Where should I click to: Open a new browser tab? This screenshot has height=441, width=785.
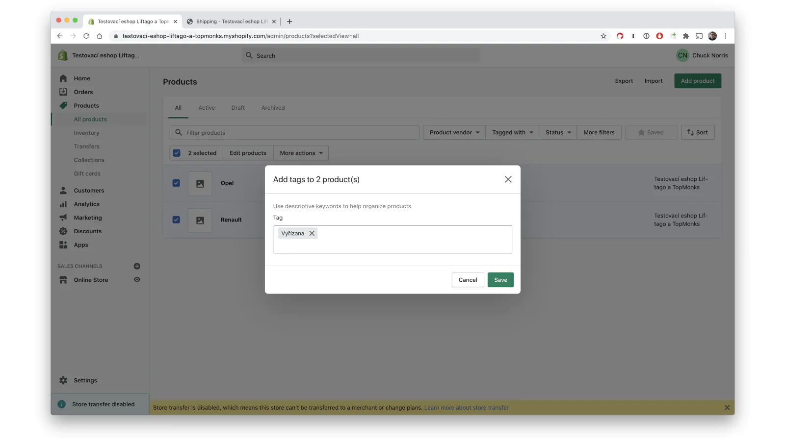[x=289, y=22]
